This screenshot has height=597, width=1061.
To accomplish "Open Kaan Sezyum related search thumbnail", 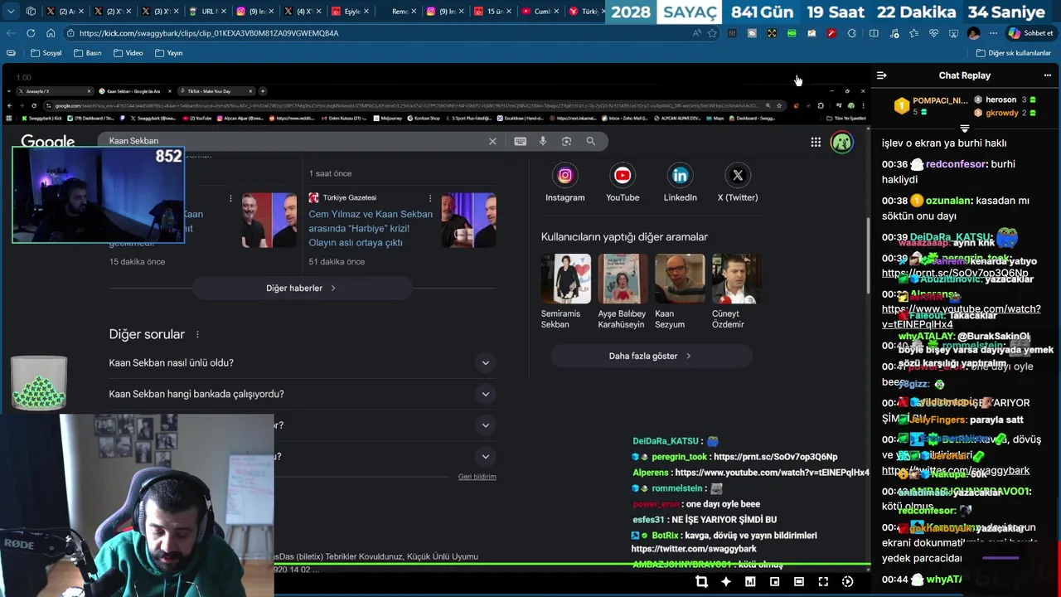I will [x=680, y=279].
